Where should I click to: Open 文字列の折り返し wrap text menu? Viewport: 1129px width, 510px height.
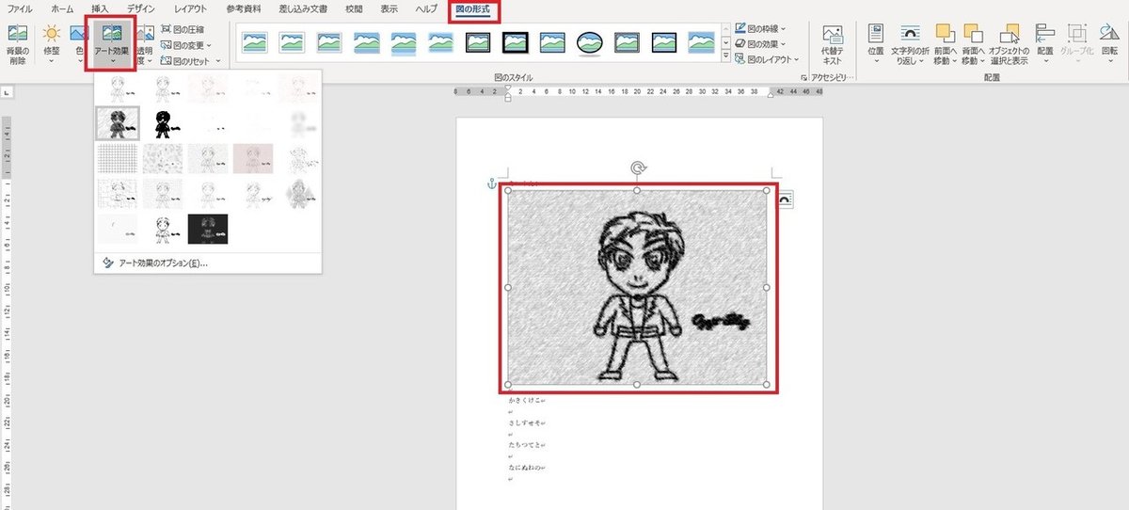click(x=910, y=43)
